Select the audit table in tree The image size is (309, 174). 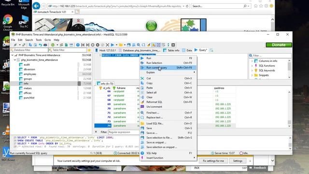(x=27, y=65)
